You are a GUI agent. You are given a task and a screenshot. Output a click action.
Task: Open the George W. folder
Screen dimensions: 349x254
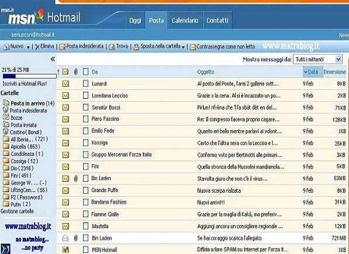(25, 183)
